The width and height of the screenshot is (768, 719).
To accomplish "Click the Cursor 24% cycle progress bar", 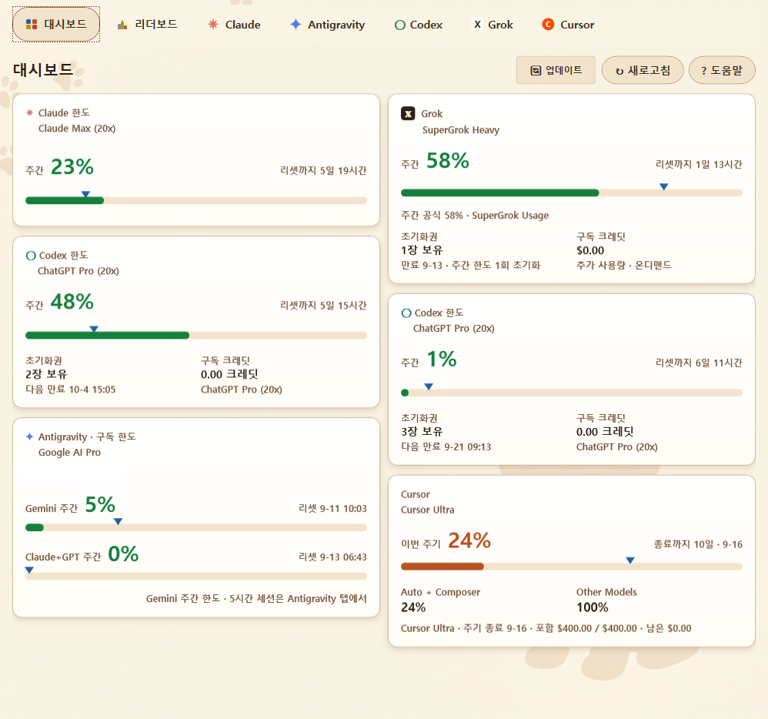I will pyautogui.click(x=572, y=566).
